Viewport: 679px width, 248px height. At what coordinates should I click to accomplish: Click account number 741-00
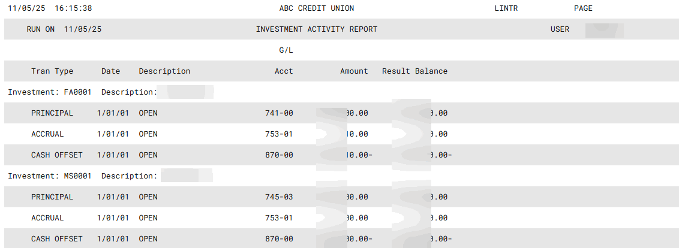(279, 113)
